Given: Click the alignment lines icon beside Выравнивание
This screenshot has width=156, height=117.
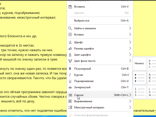Looking at the screenshot, I should 70,101.
